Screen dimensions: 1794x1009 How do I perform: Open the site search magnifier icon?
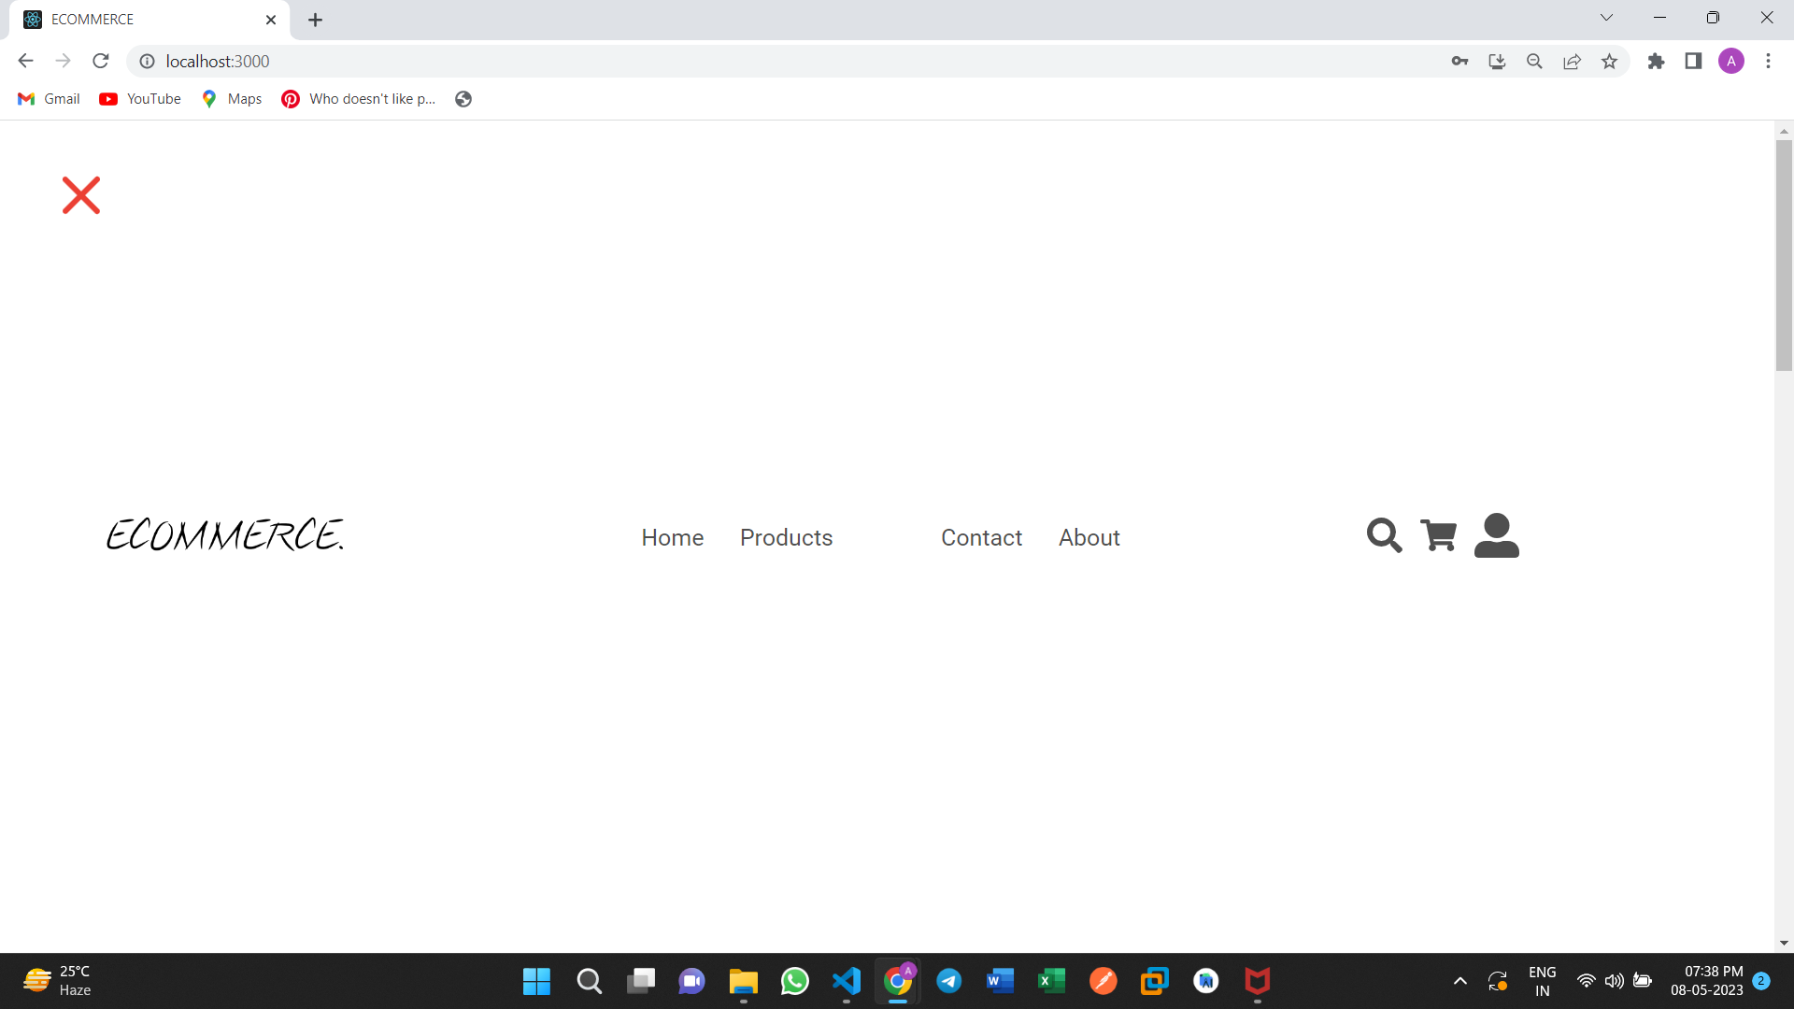click(x=1384, y=535)
